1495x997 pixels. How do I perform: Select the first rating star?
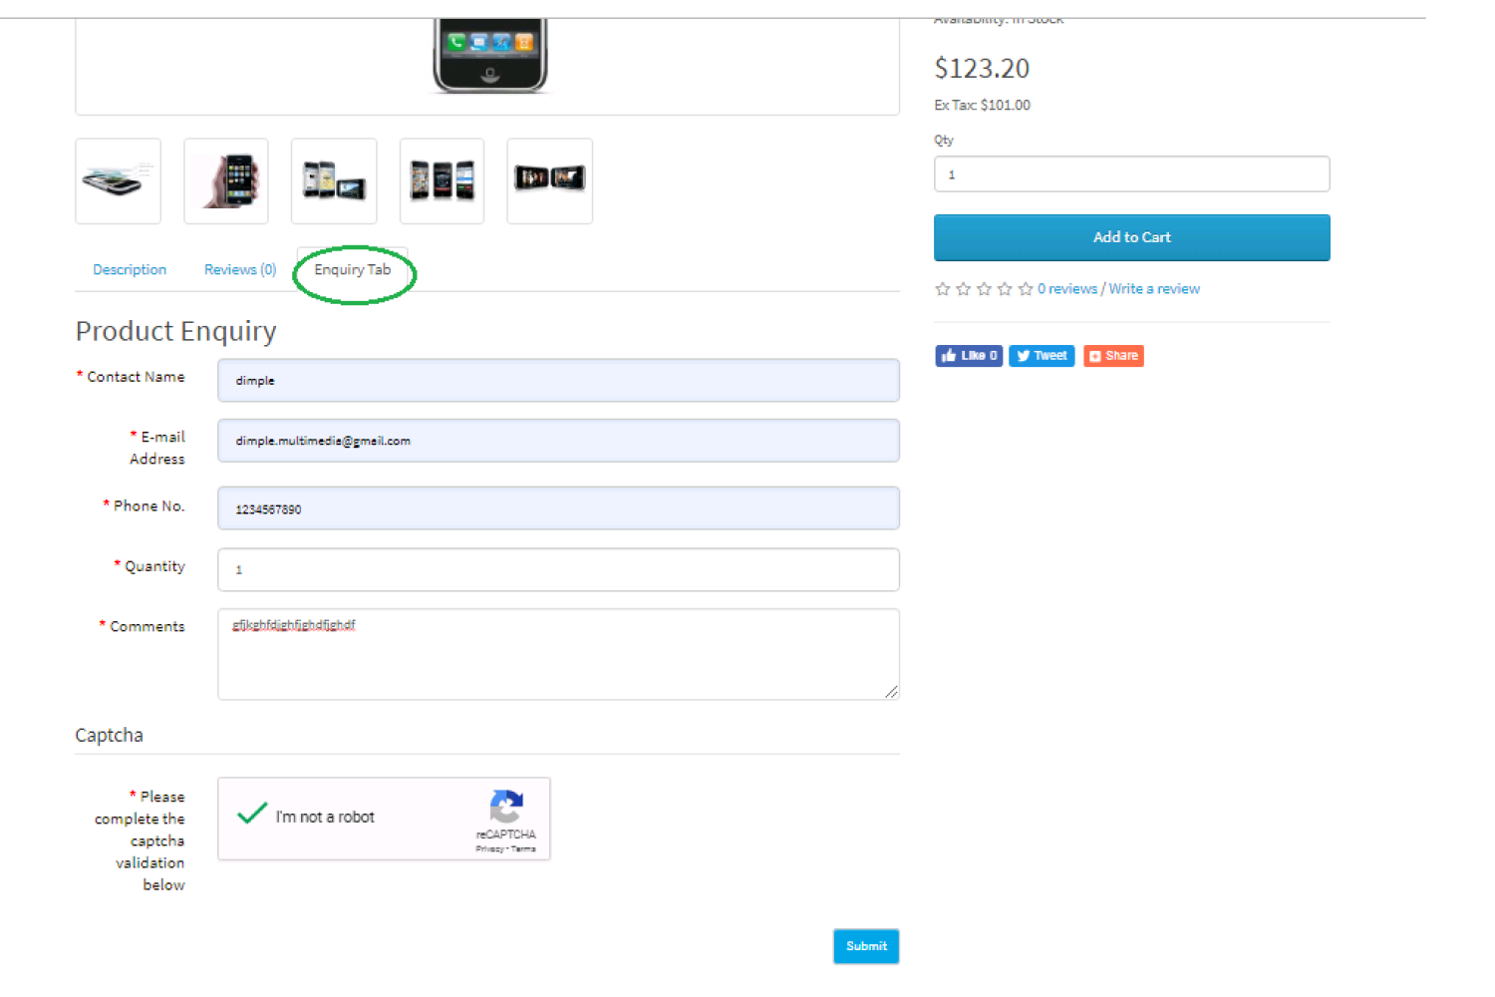942,288
